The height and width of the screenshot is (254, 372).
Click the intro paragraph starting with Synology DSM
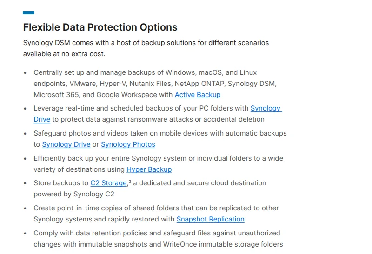click(x=146, y=43)
